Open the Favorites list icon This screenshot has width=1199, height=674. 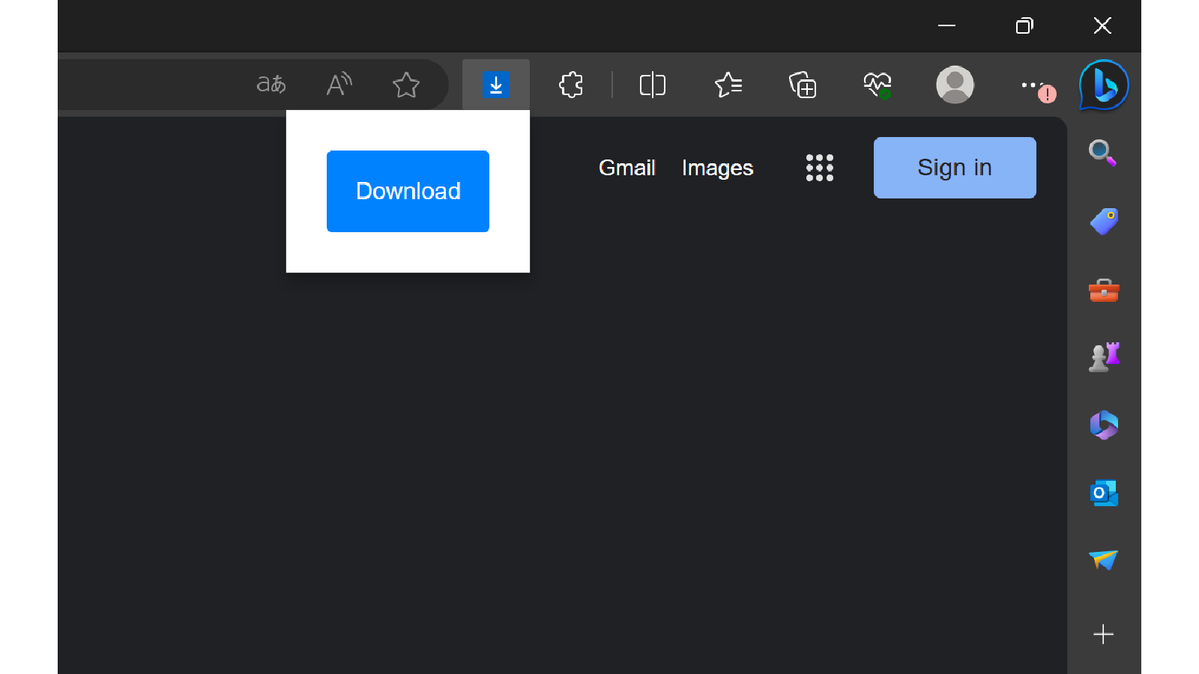[728, 85]
